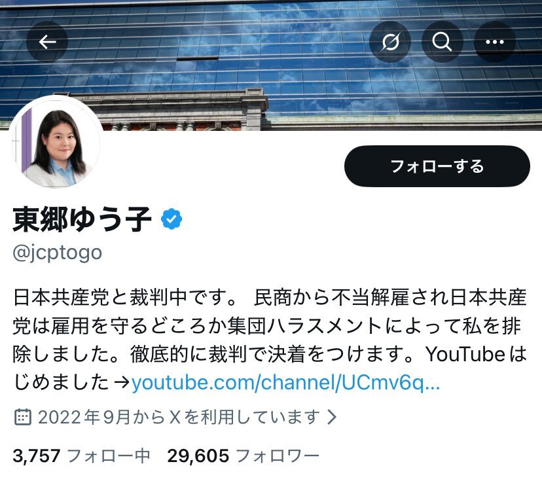
Task: Tap the @jcptogo handle
Action: [58, 253]
